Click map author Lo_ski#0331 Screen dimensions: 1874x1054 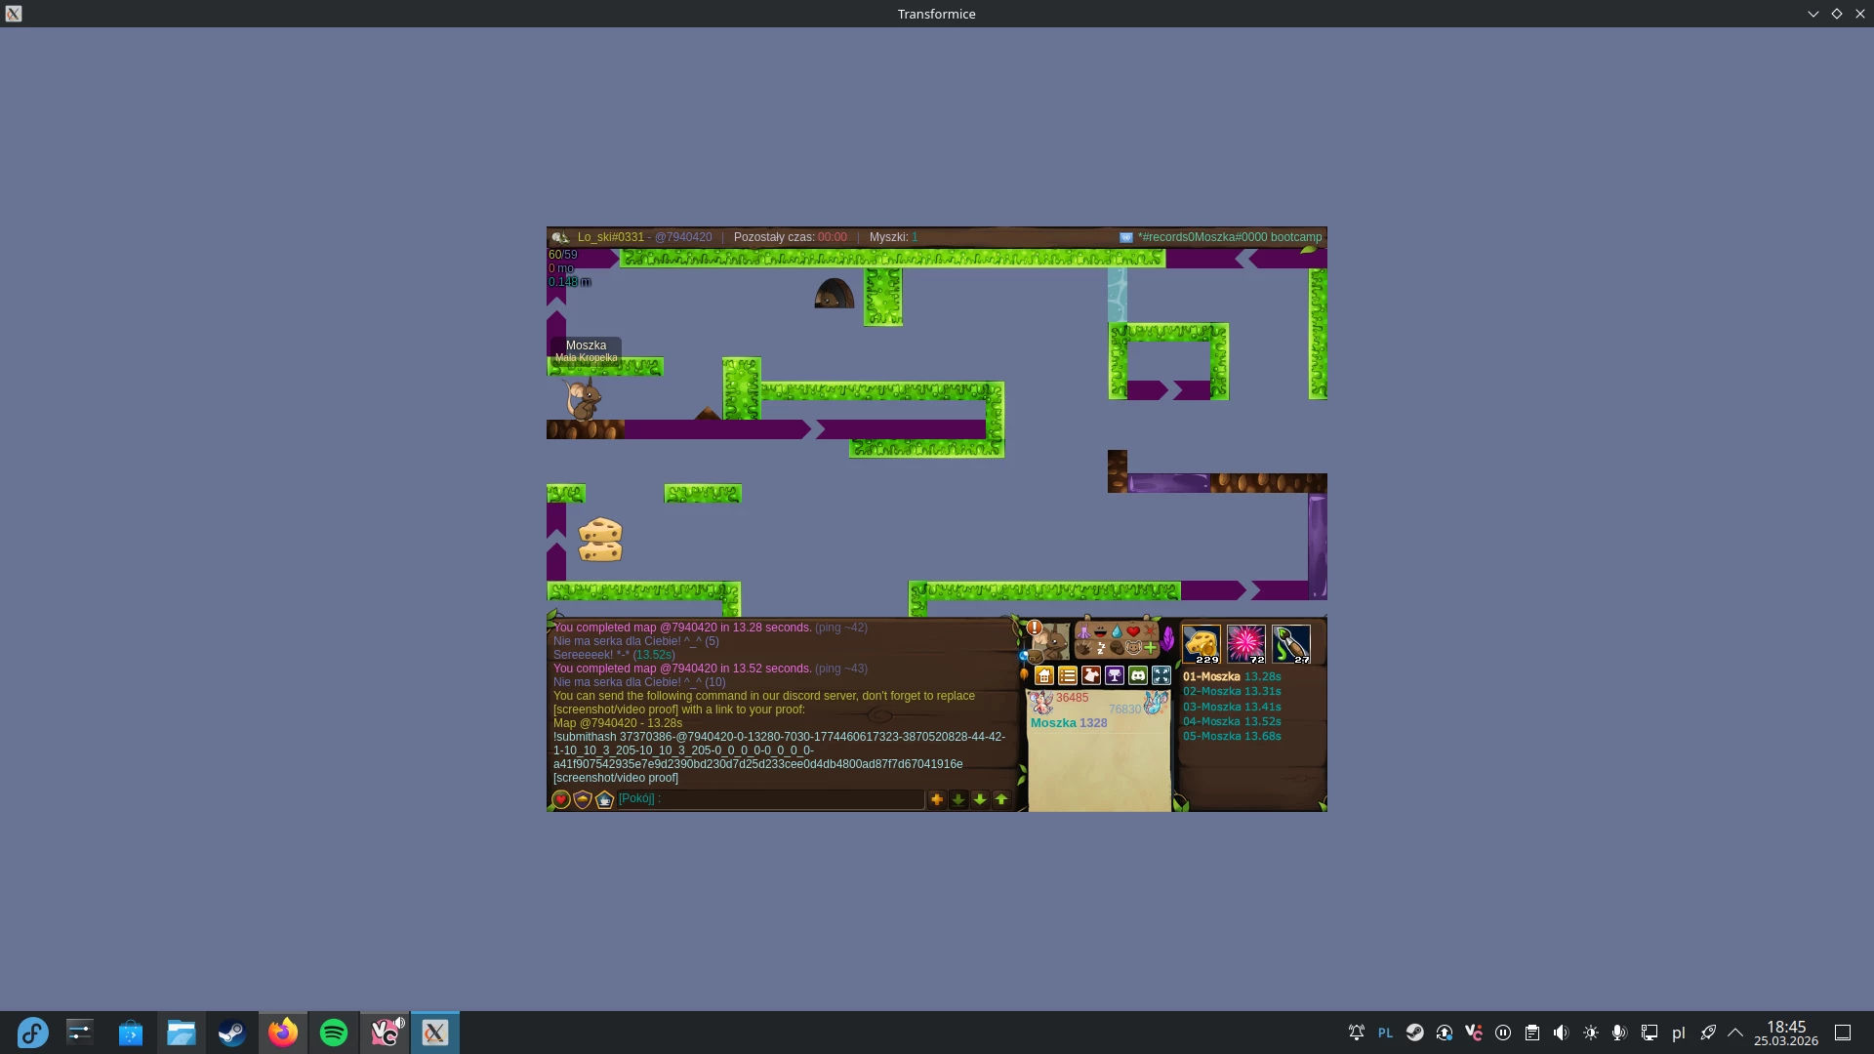point(611,237)
